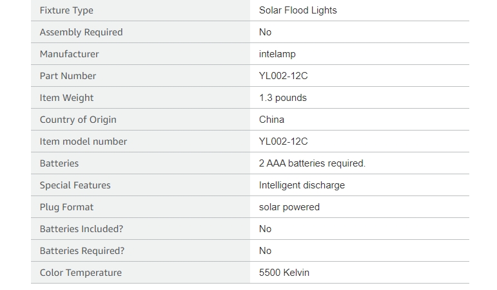Click the Country of Origin label
Viewport: 497px width, 290px height.
(78, 120)
